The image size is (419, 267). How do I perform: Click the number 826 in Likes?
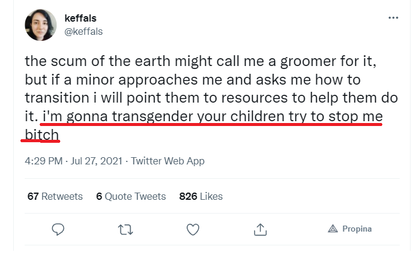188,196
